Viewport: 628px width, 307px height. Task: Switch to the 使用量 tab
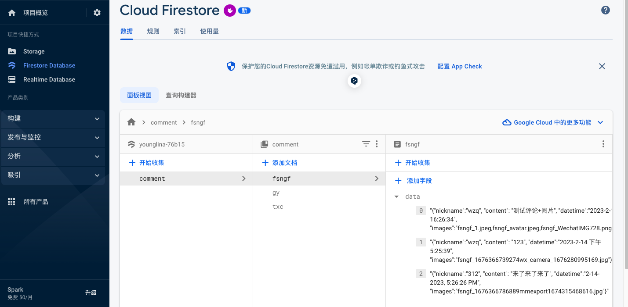point(209,31)
